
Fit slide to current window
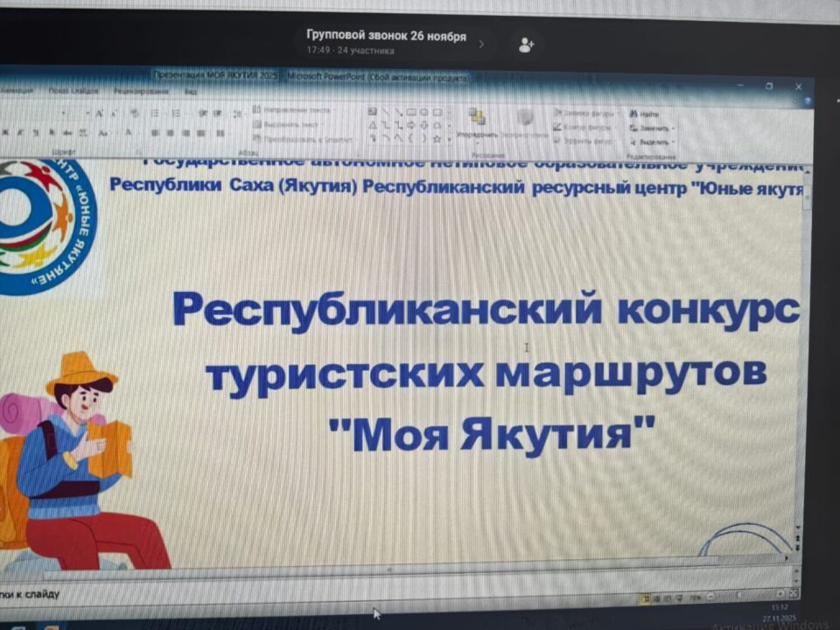tap(794, 593)
